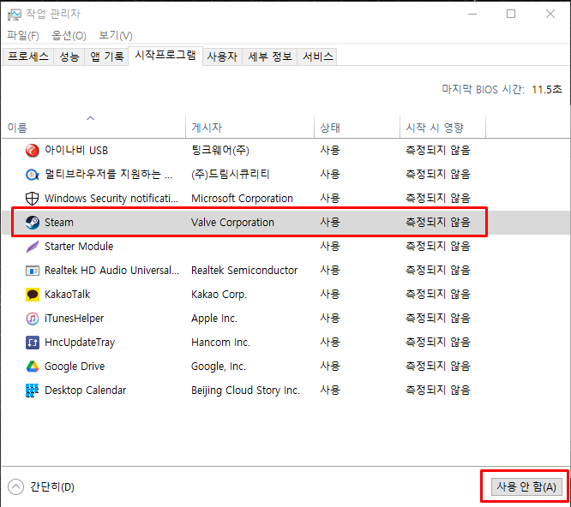Image resolution: width=571 pixels, height=507 pixels.
Task: Switch to the 성능 tab
Action: point(69,57)
